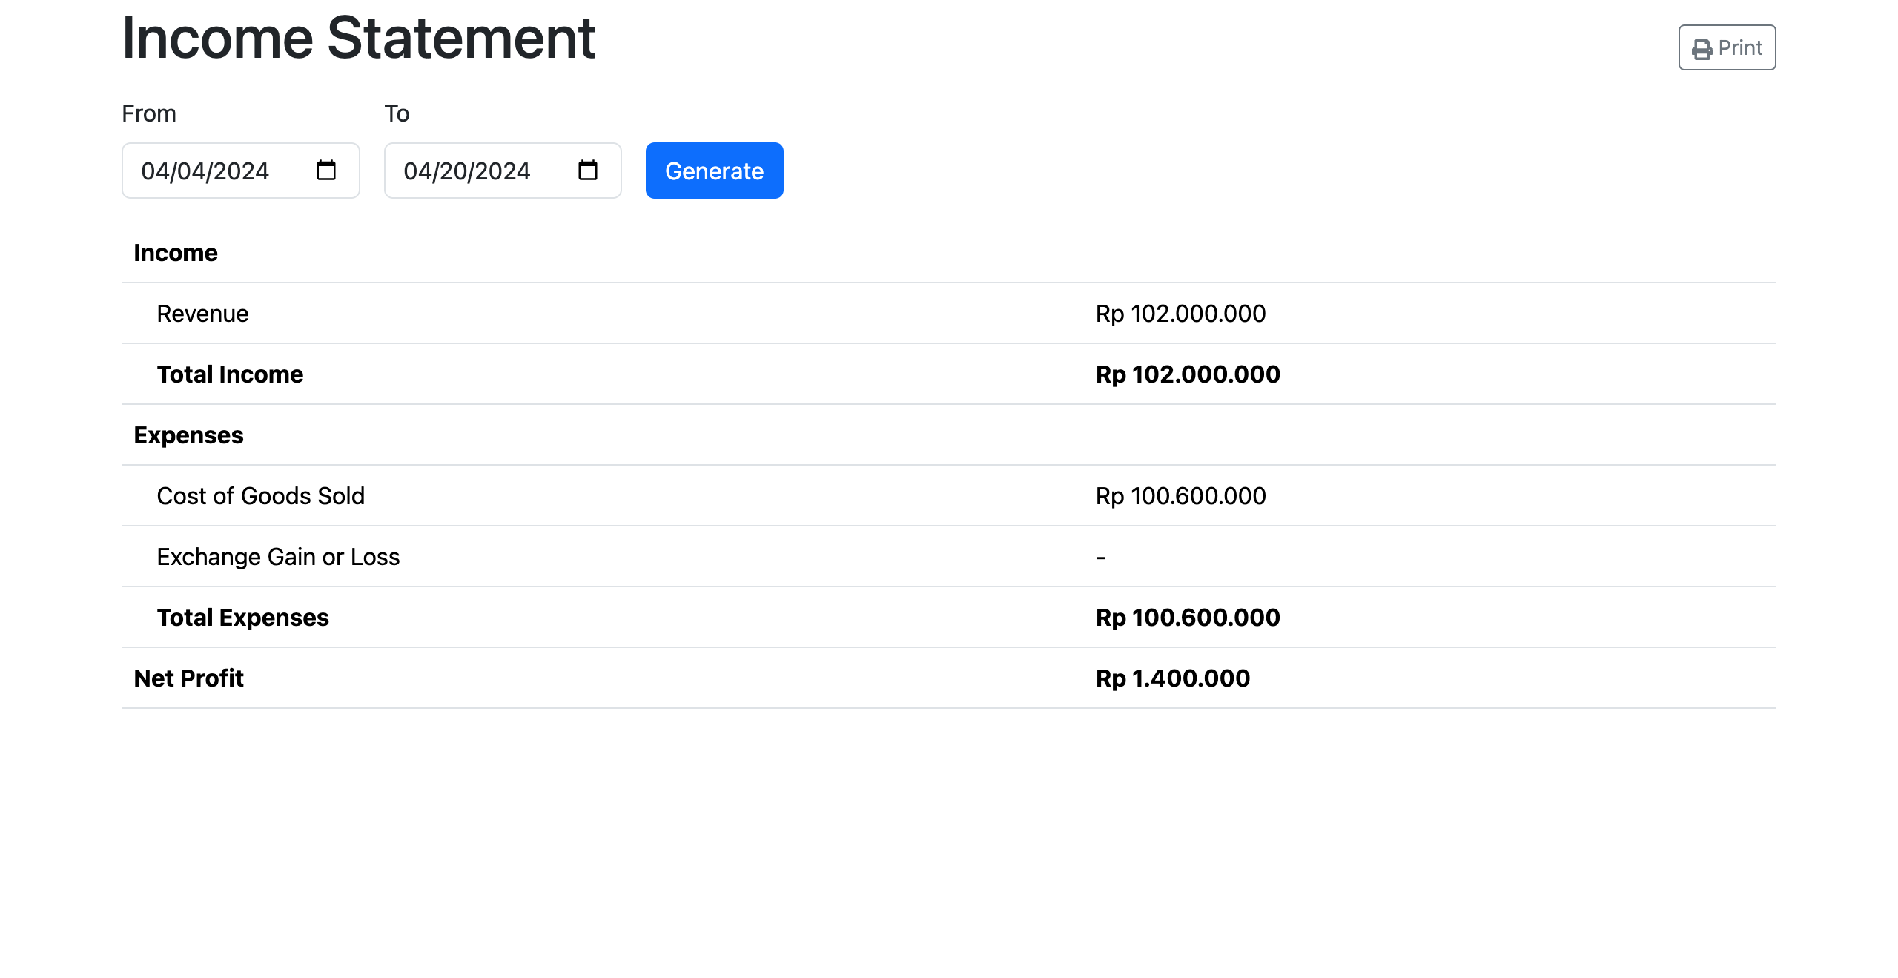
Task: Click the Exchange Gain or Loss dash value
Action: pyautogui.click(x=1100, y=557)
